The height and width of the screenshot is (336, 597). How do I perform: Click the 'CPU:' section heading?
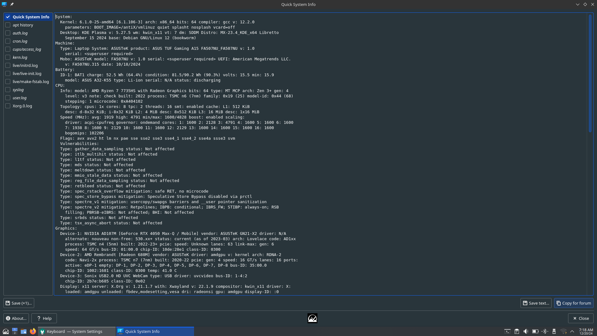point(60,86)
